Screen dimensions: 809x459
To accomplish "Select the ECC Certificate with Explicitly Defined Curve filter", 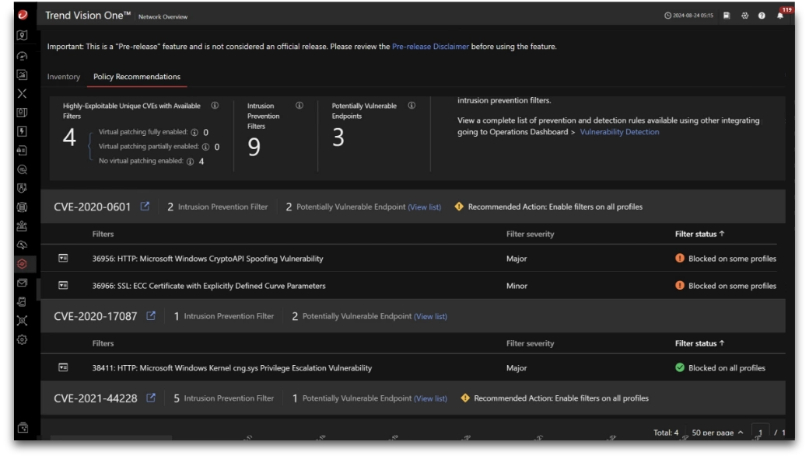I will point(209,286).
